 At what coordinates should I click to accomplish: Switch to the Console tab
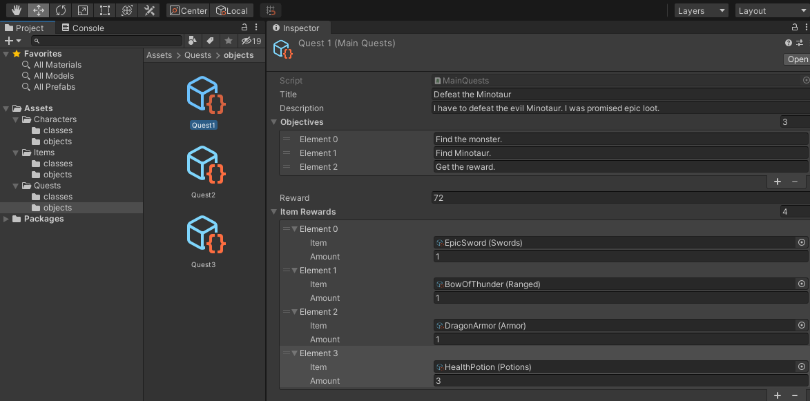pyautogui.click(x=83, y=28)
